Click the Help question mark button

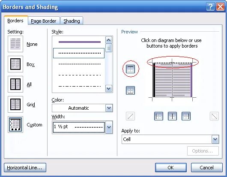(210, 7)
